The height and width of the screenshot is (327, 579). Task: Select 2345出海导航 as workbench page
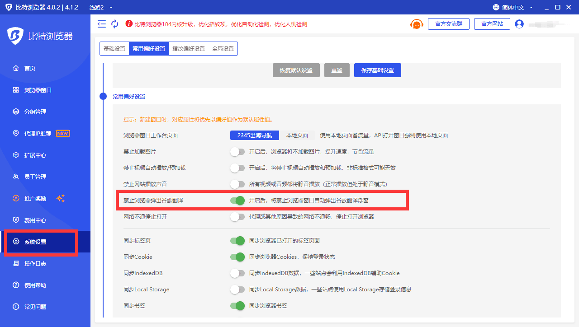(255, 135)
